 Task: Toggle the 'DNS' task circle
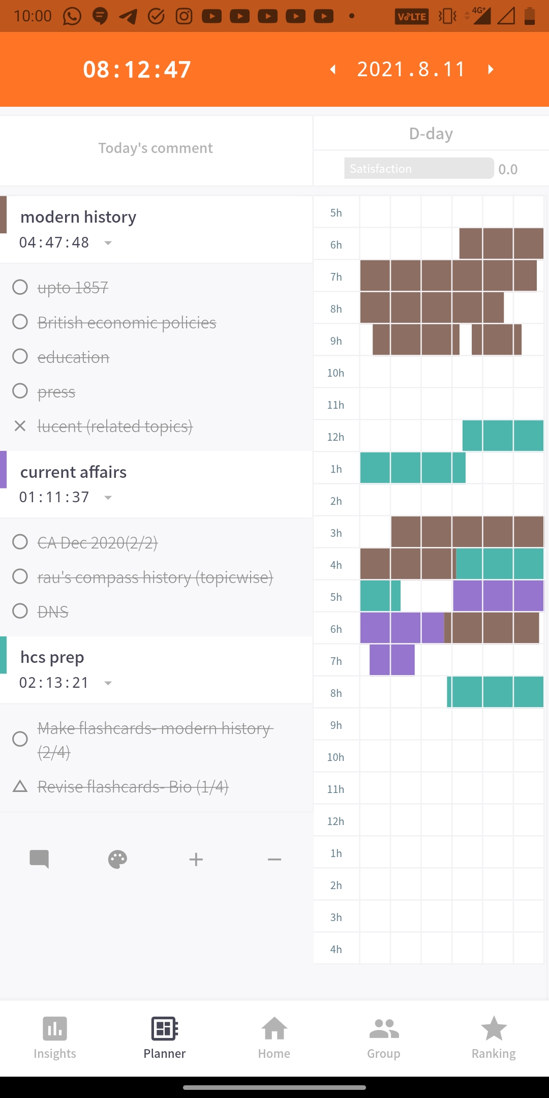point(20,611)
